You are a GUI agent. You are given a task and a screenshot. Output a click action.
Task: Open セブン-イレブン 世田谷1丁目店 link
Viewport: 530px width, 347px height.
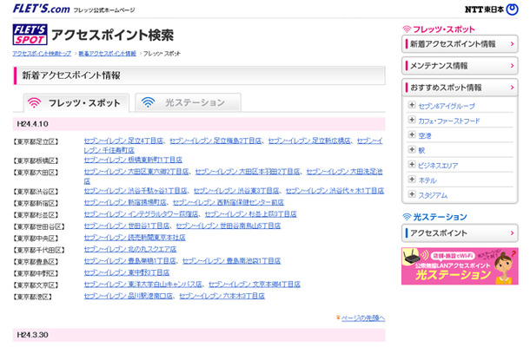[x=127, y=226]
